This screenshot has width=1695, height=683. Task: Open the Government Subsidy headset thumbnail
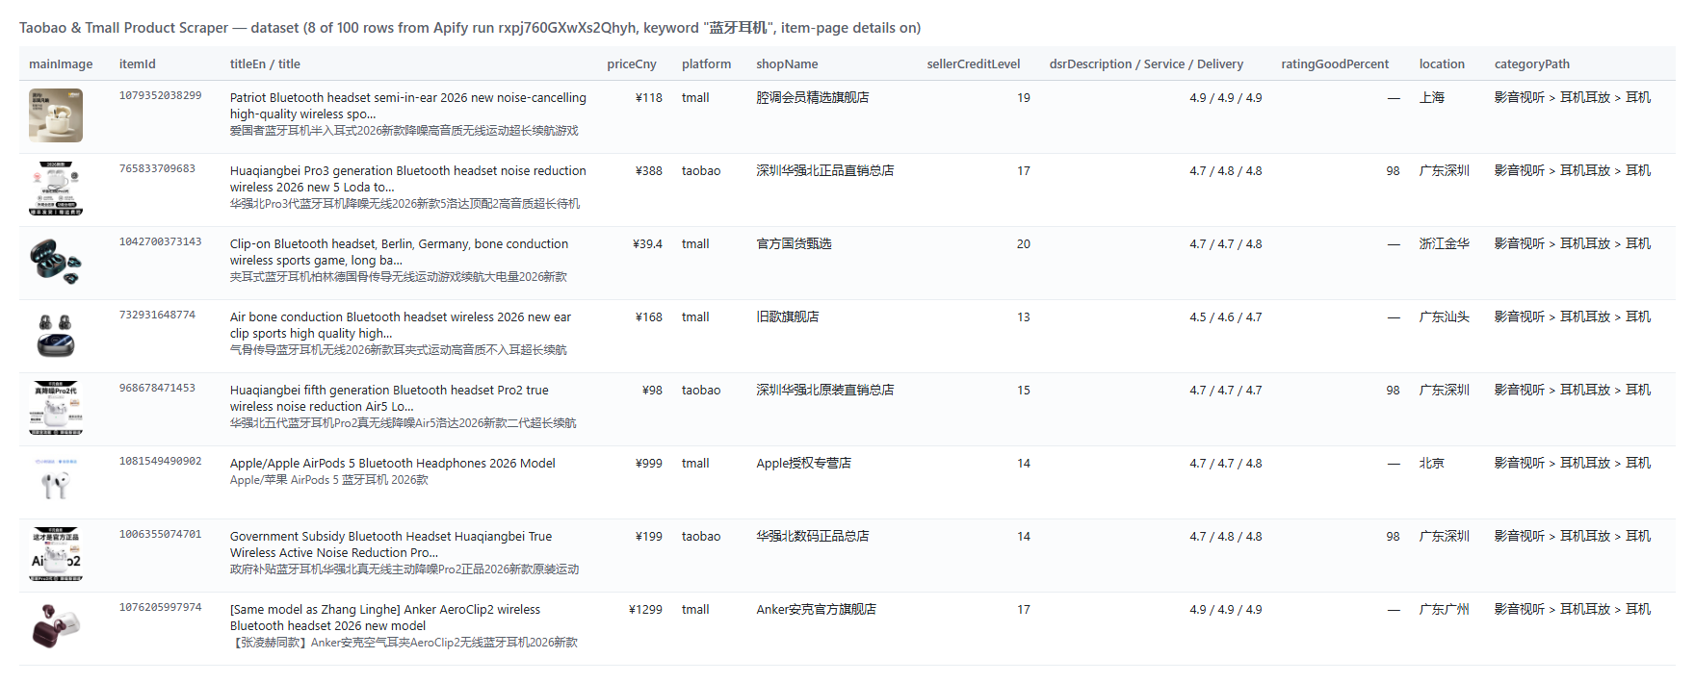[56, 554]
